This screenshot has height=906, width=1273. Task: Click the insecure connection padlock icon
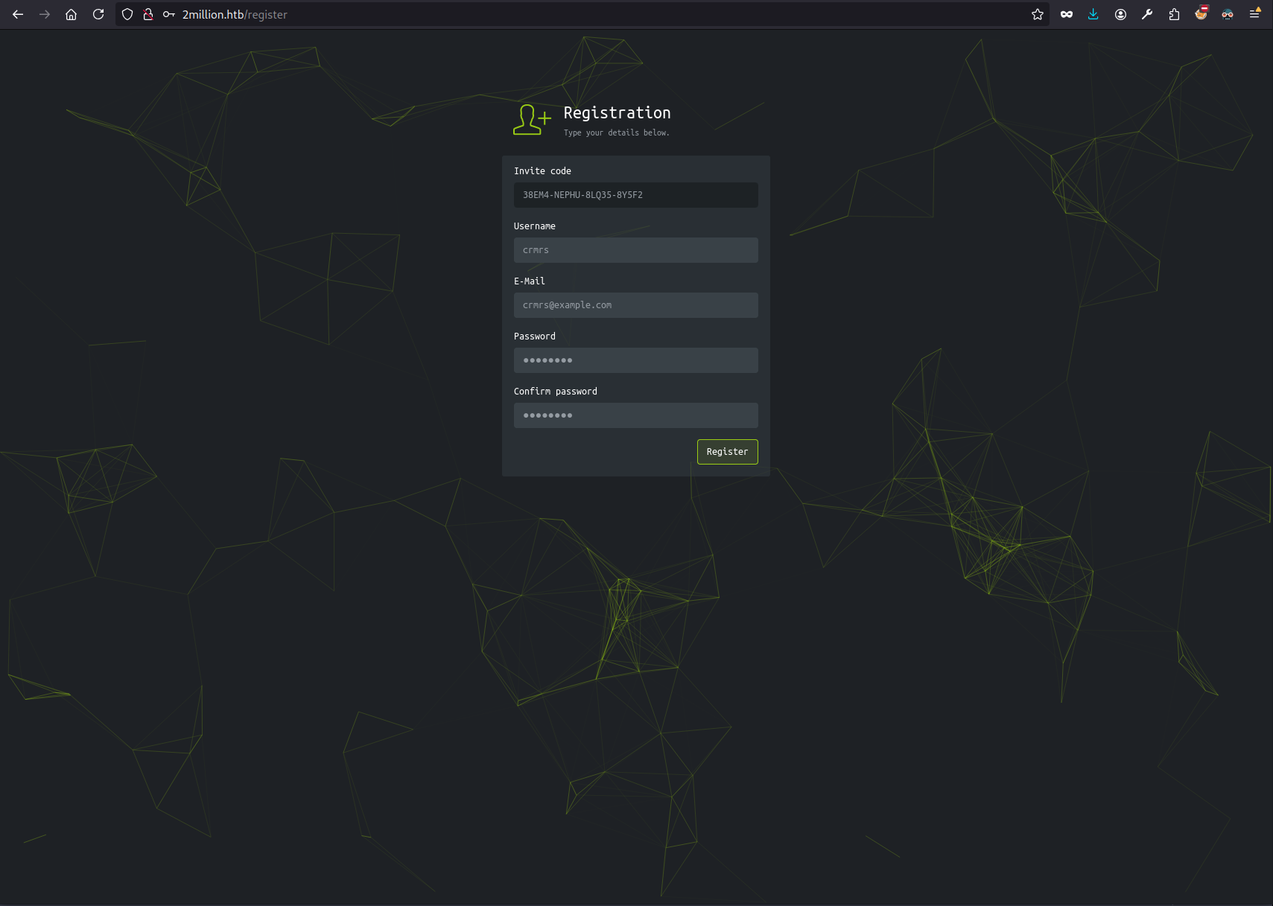click(x=148, y=14)
